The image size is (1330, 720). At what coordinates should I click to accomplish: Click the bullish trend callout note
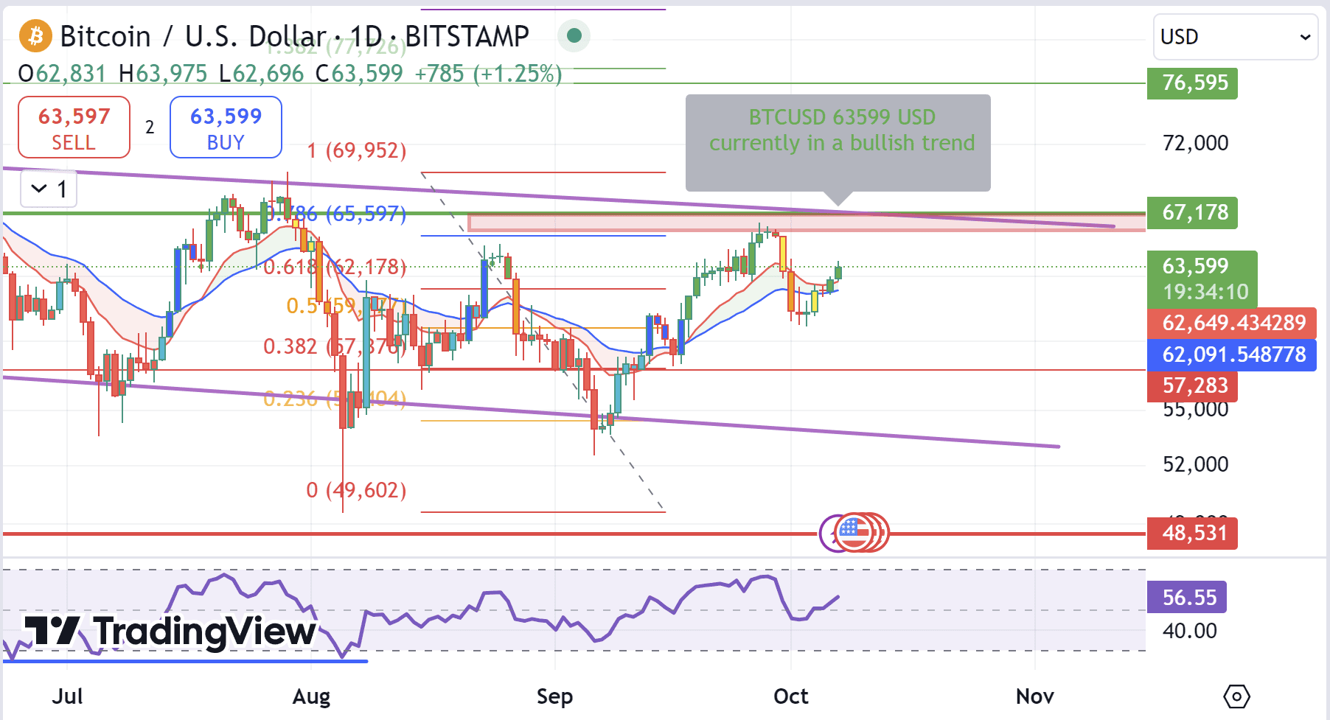(x=838, y=144)
